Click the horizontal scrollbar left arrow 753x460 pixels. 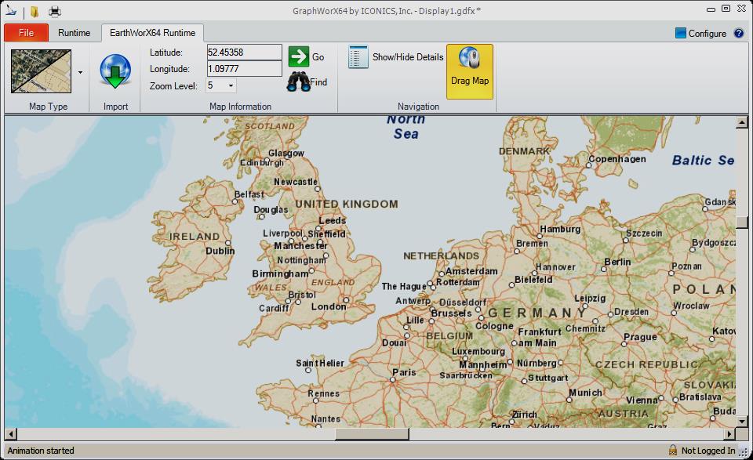click(10, 434)
